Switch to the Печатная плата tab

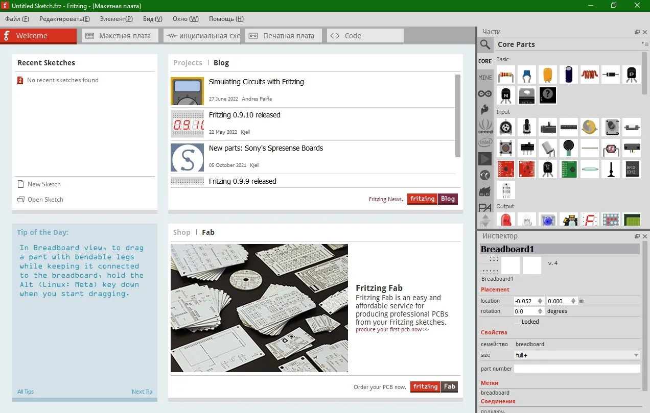tap(284, 36)
